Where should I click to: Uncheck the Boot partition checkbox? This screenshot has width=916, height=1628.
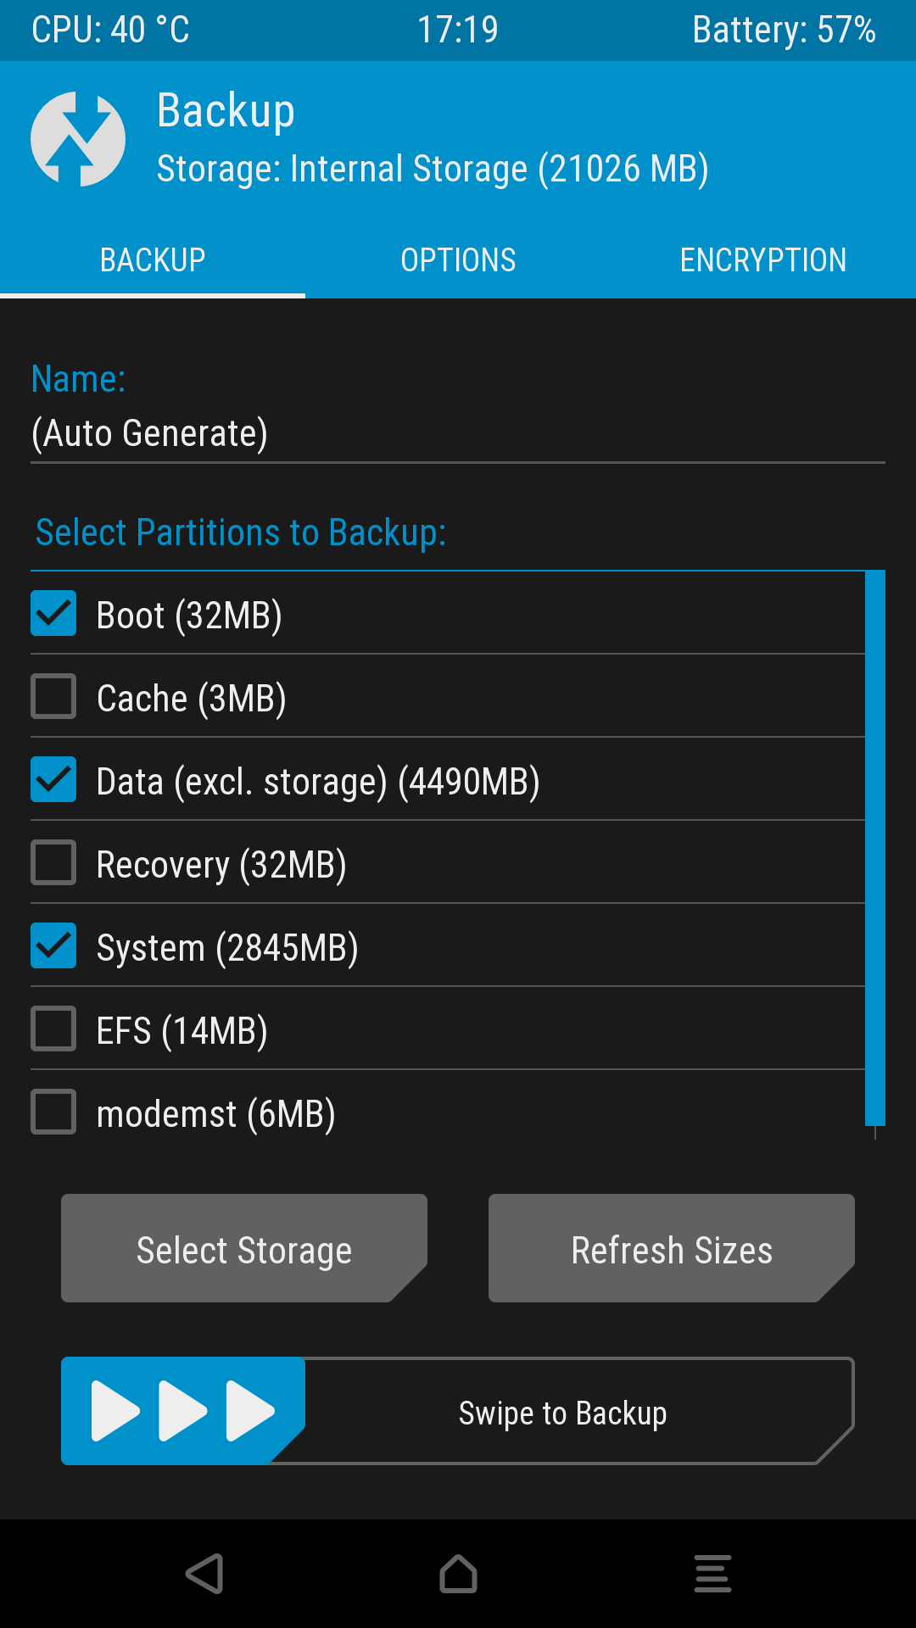click(x=53, y=614)
